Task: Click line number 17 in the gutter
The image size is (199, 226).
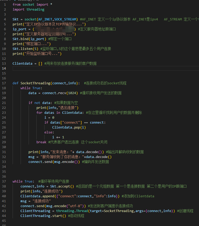Action: [x=4, y=83]
